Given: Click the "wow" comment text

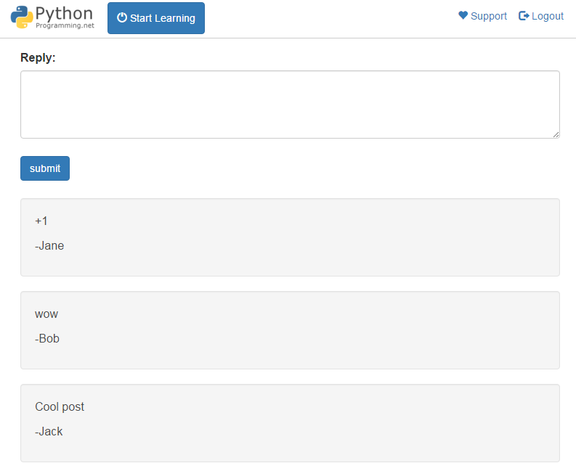Looking at the screenshot, I should [x=46, y=314].
